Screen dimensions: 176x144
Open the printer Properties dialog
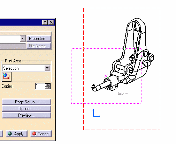click(x=39, y=39)
